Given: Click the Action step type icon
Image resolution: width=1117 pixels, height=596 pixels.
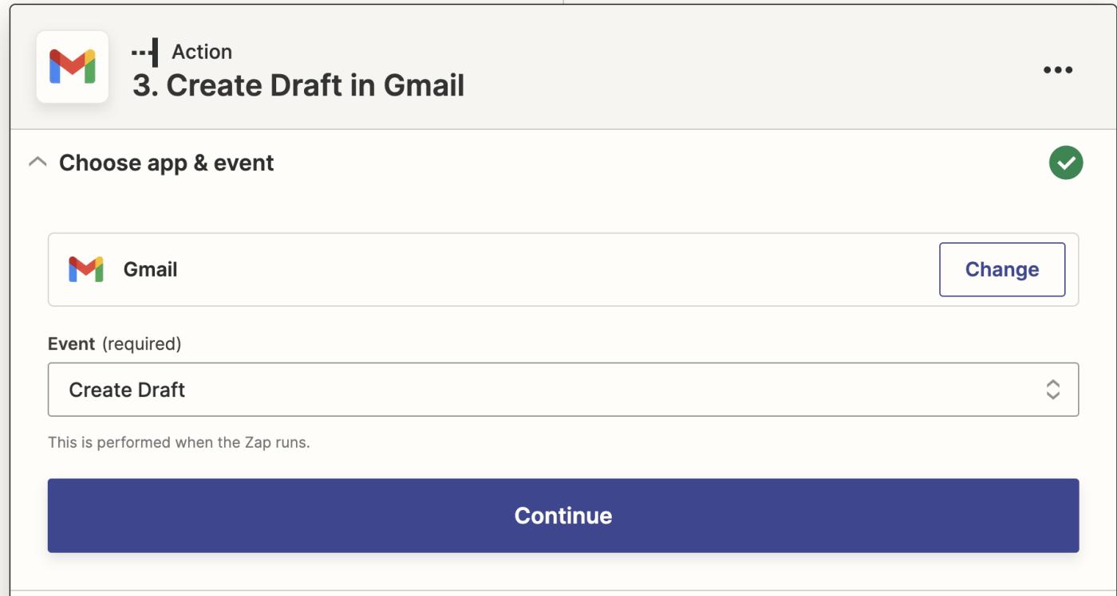Looking at the screenshot, I should click(145, 52).
